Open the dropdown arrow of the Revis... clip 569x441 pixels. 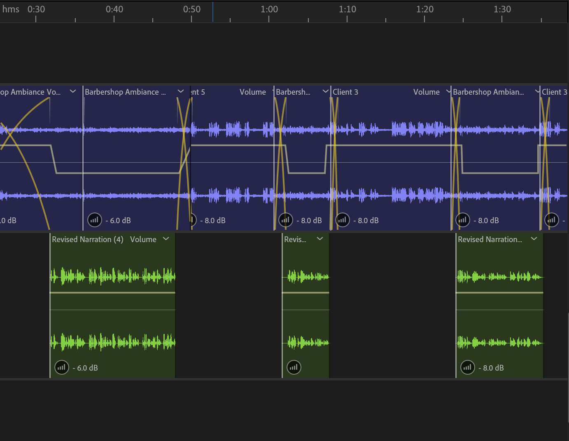(x=320, y=239)
